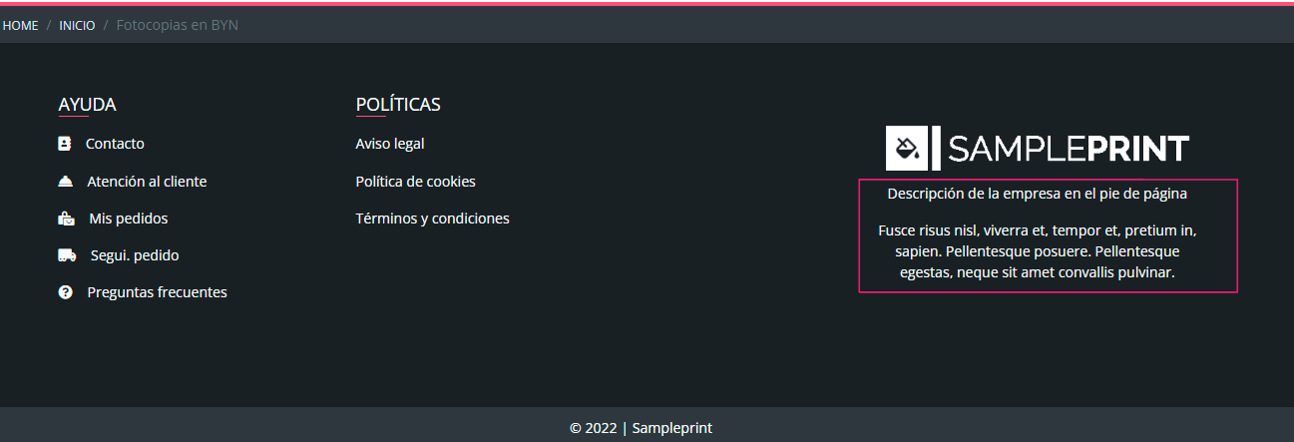View Mis pedidos link
Image resolution: width=1294 pixels, height=442 pixels.
128,219
